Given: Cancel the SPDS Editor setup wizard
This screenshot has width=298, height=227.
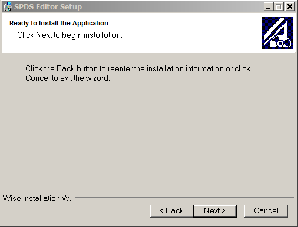Looking at the screenshot, I should tap(266, 211).
